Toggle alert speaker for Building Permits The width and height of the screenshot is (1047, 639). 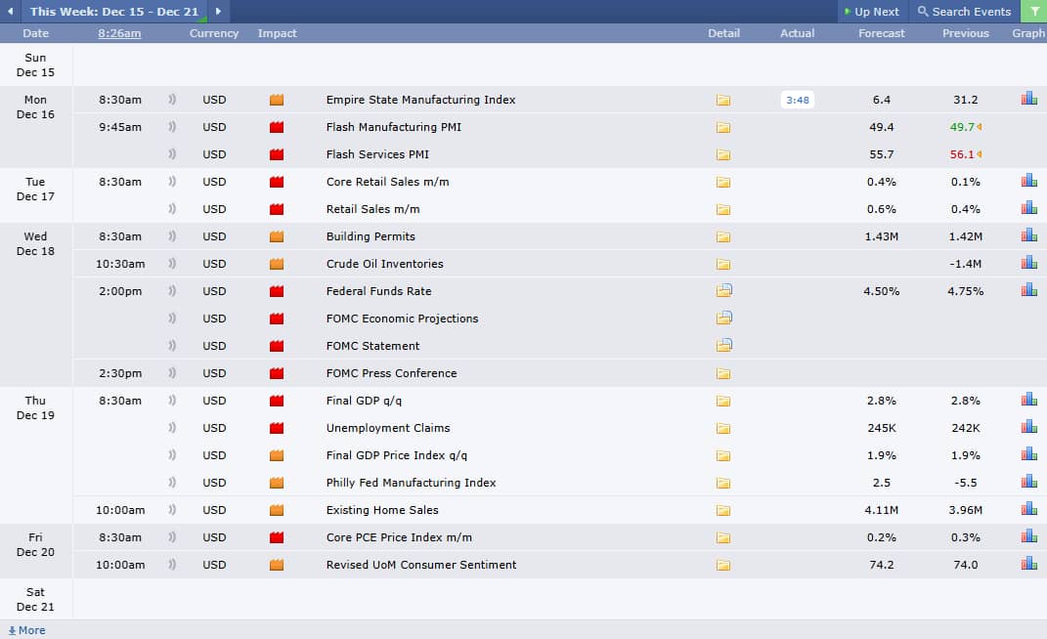(x=173, y=236)
